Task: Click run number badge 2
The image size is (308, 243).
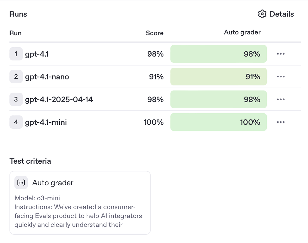Action: coord(16,77)
